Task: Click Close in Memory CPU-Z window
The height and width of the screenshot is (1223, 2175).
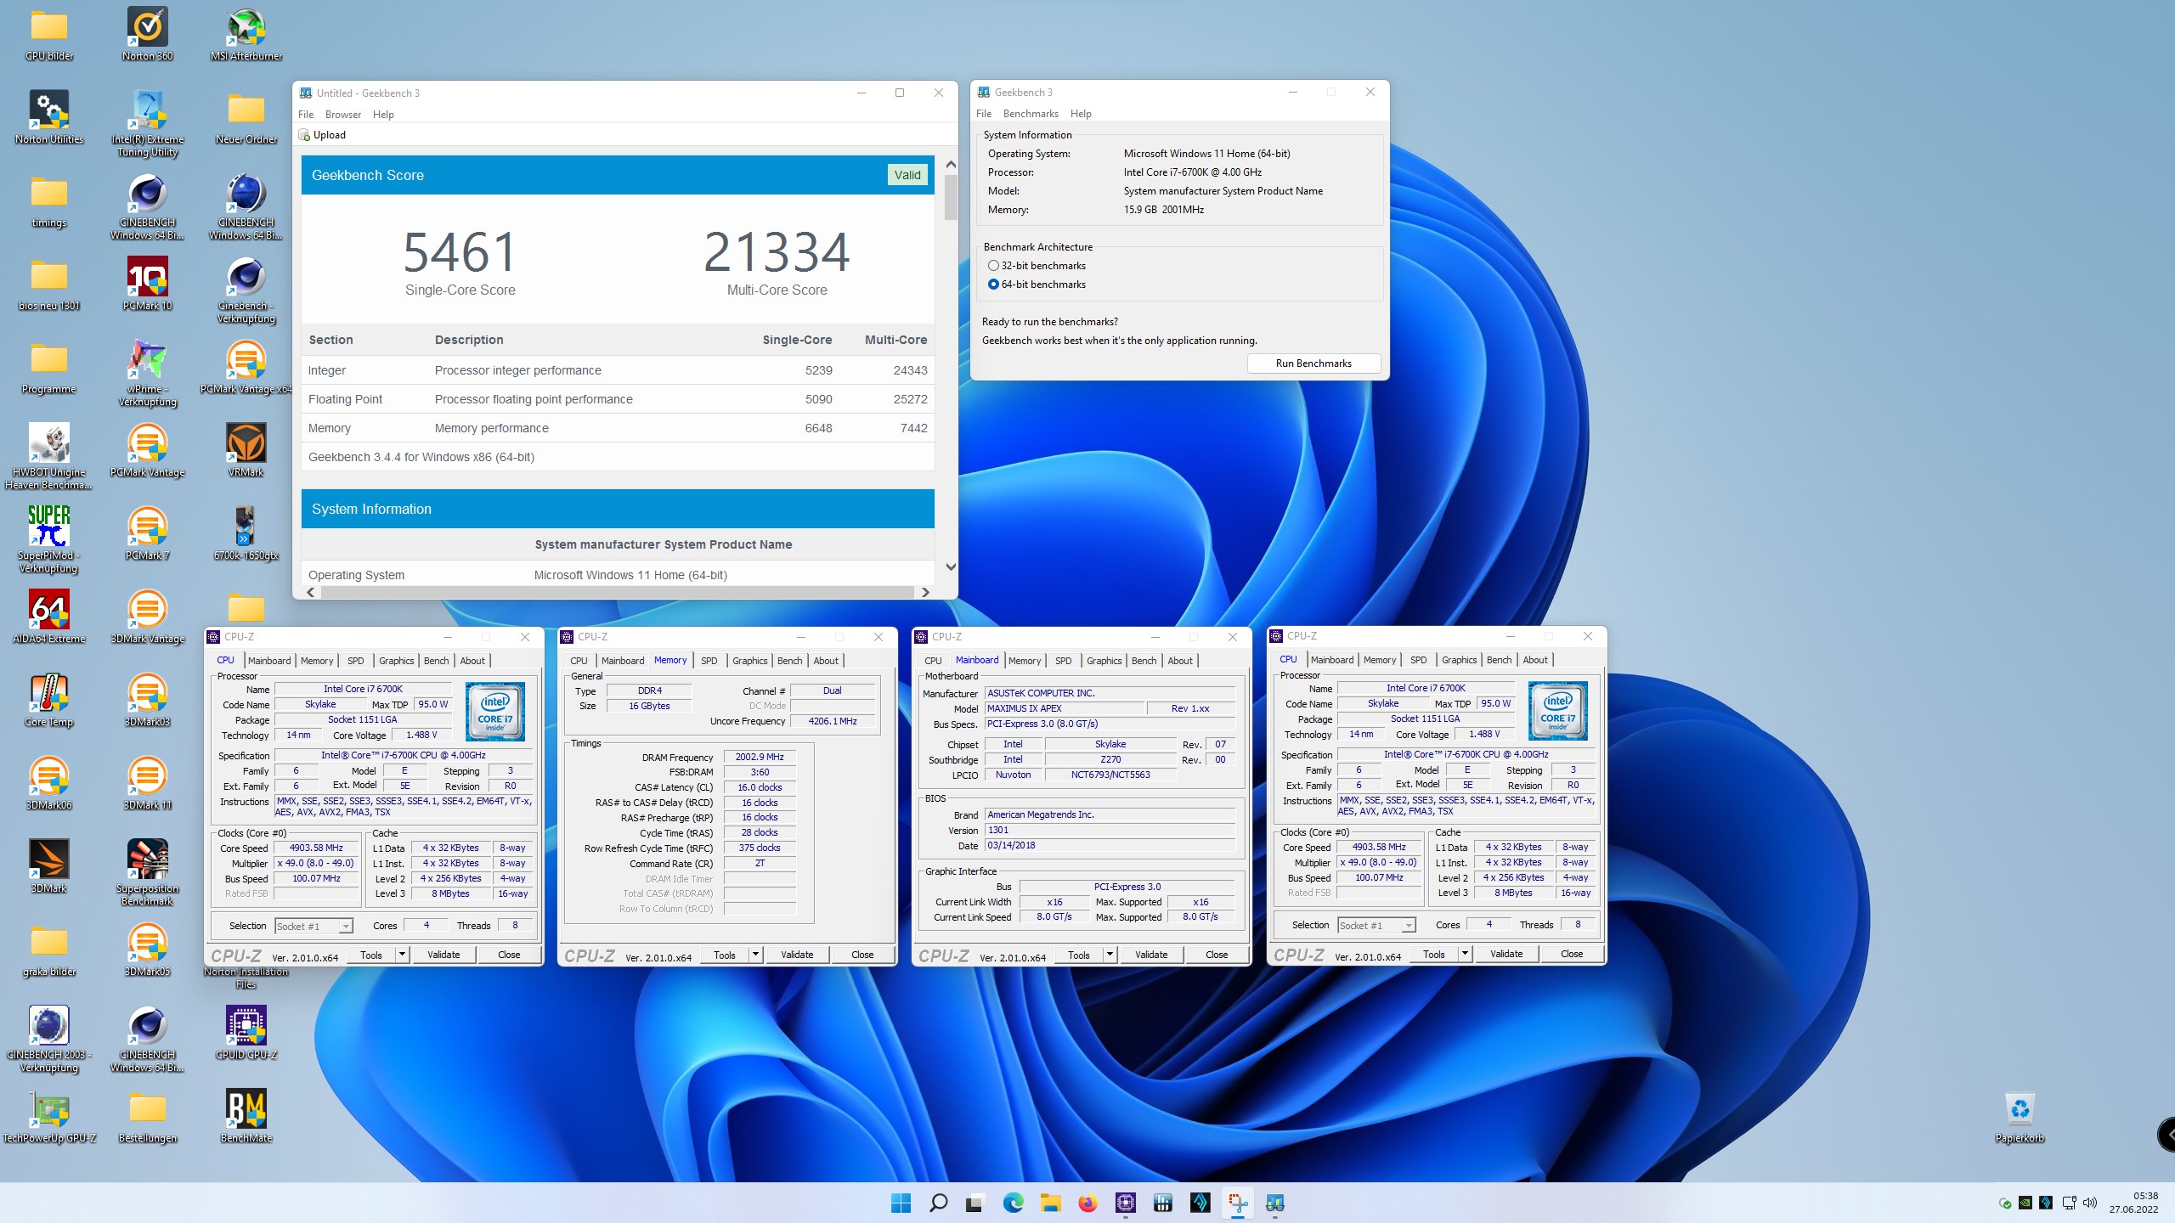Action: point(862,955)
